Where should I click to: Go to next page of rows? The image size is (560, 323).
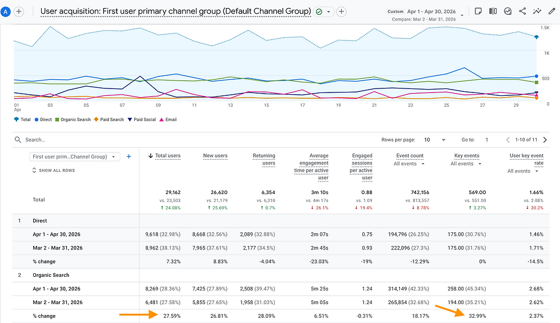(545, 140)
